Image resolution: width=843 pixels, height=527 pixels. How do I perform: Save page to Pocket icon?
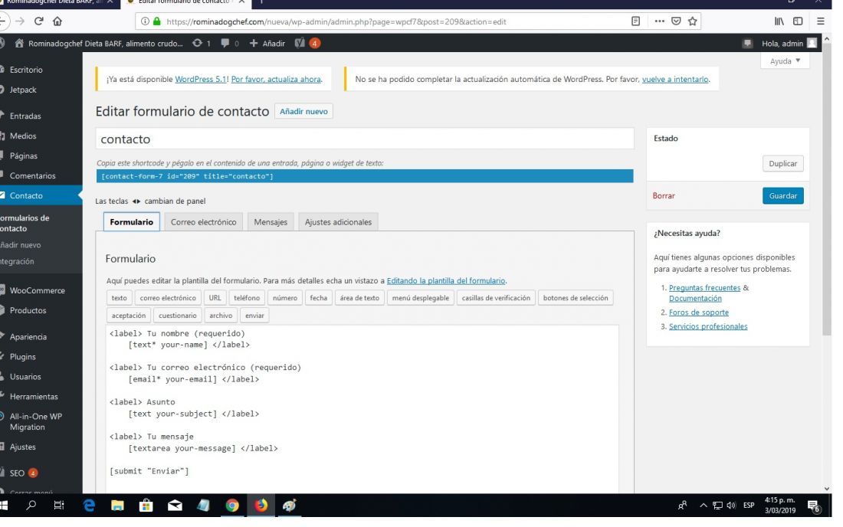point(676,21)
